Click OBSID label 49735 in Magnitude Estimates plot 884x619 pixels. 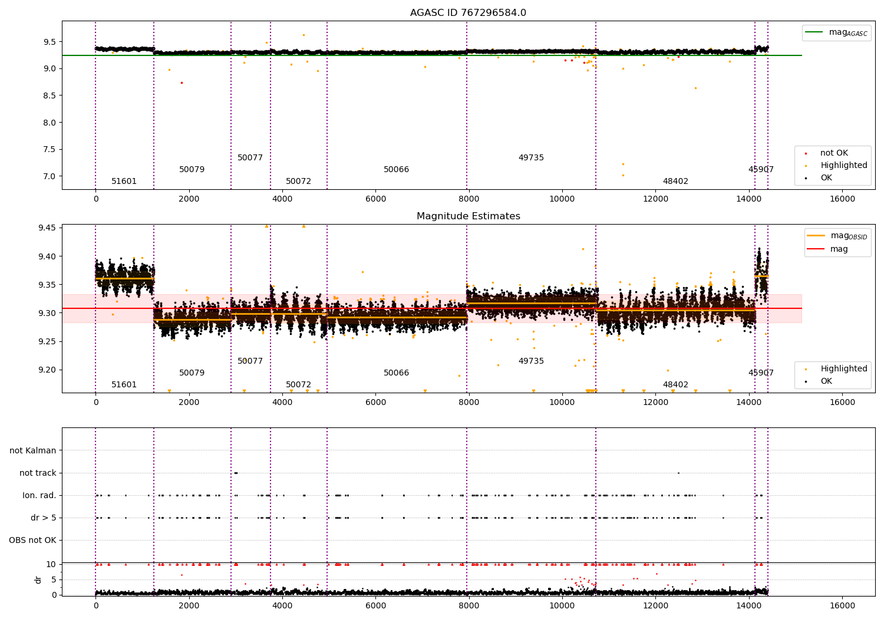(x=531, y=361)
